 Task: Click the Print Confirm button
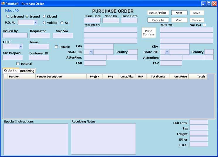click(x=149, y=33)
